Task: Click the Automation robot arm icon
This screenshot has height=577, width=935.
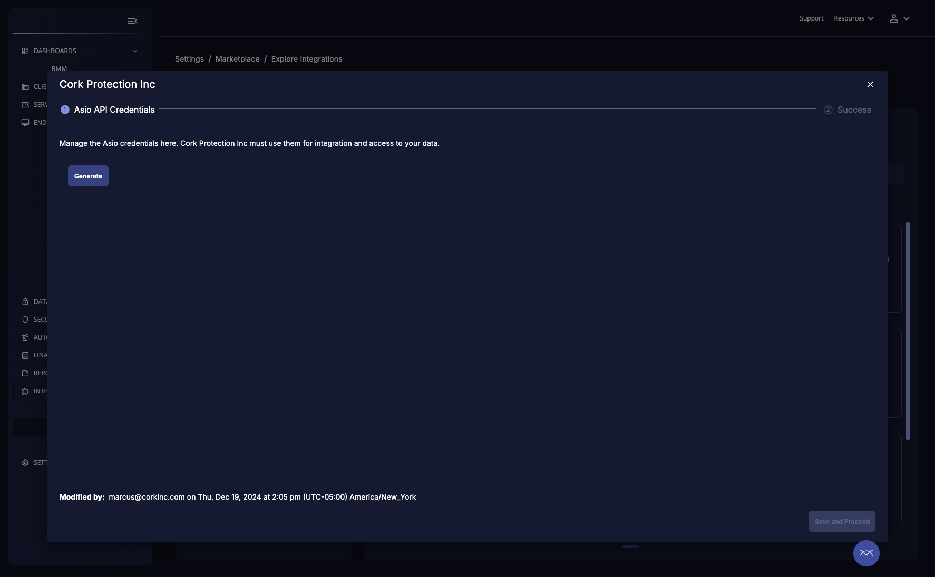Action: pos(25,337)
